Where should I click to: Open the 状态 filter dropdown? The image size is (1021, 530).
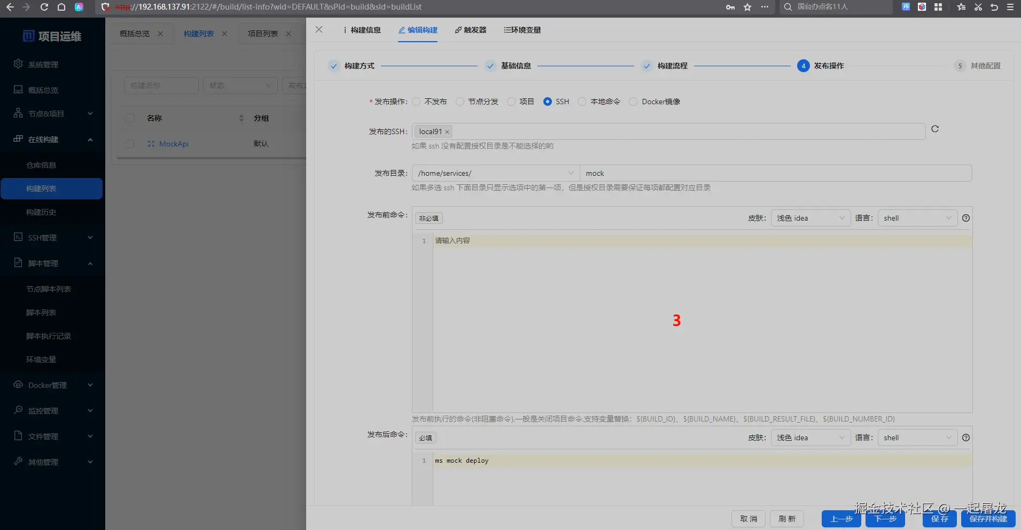click(240, 85)
